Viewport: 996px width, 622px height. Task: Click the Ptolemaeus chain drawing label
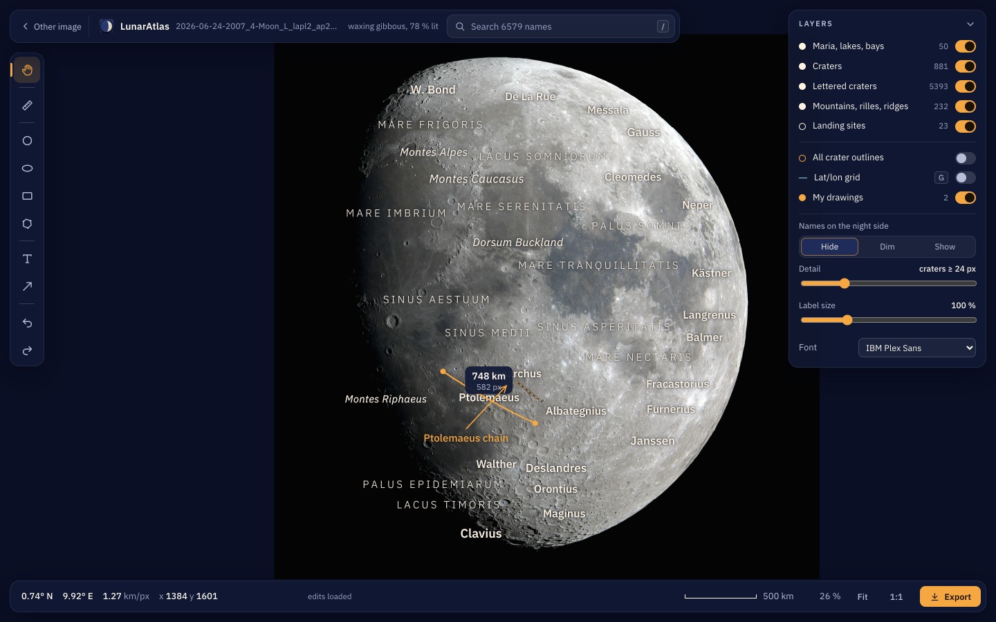[465, 438]
